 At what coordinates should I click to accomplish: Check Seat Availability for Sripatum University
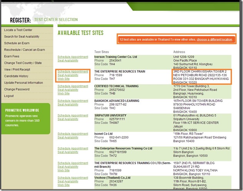pos(68,119)
